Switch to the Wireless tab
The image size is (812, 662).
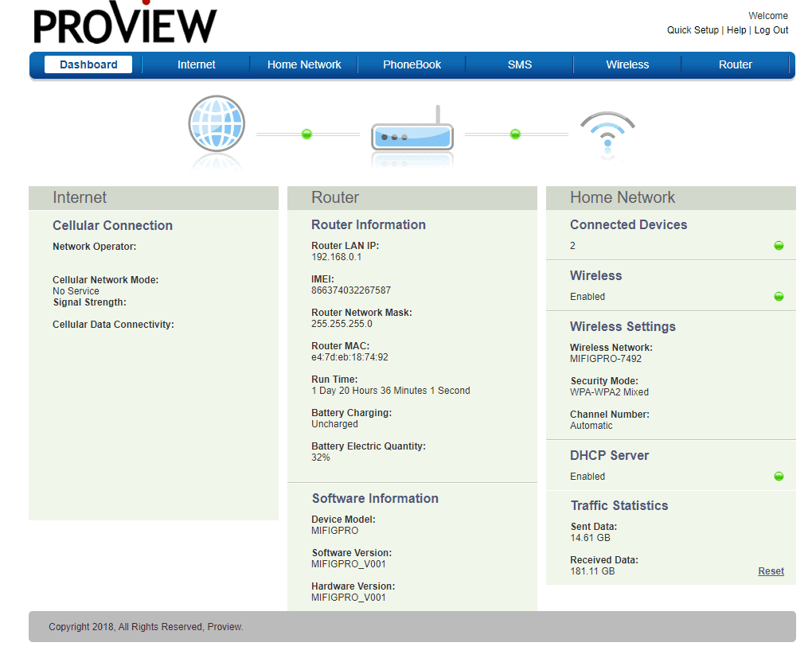point(627,64)
